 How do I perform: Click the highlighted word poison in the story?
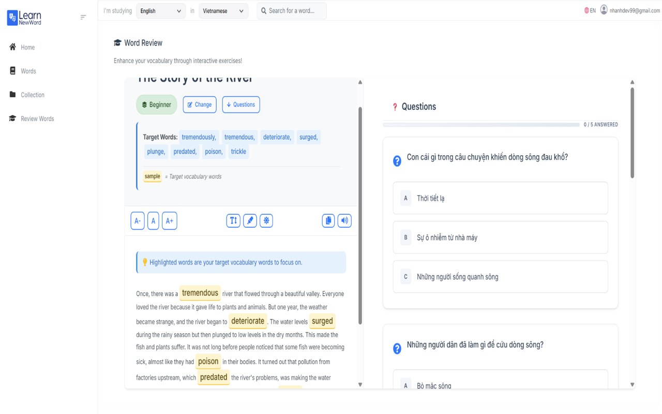coord(208,361)
